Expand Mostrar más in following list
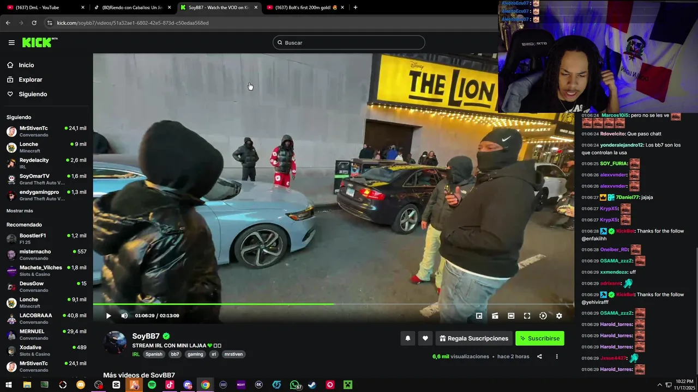Viewport: 698px width, 392px height. pos(20,211)
